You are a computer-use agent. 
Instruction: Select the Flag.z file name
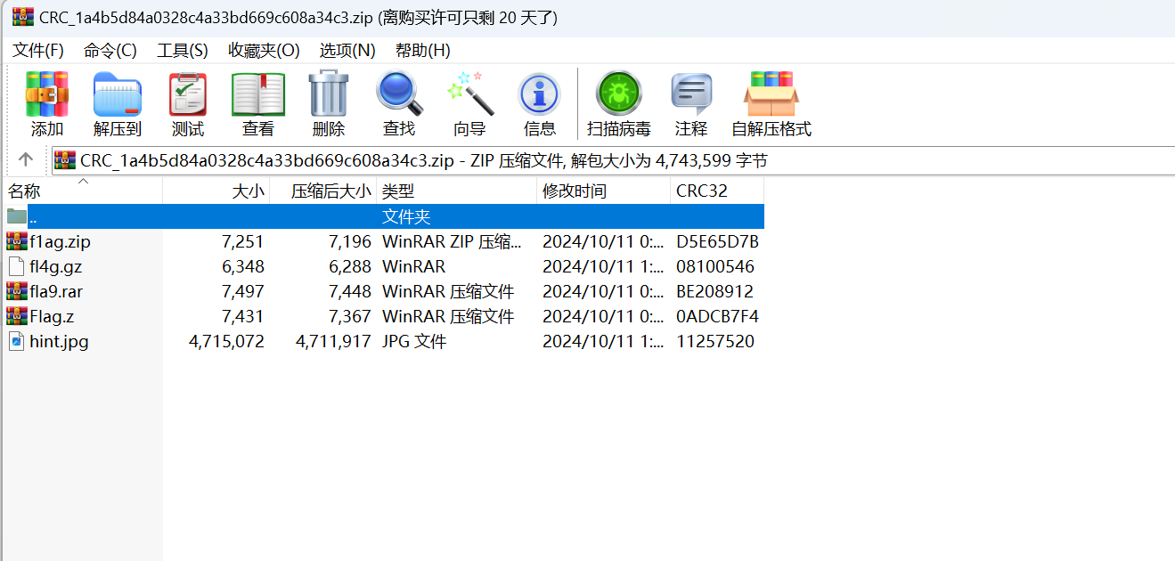click(x=52, y=316)
